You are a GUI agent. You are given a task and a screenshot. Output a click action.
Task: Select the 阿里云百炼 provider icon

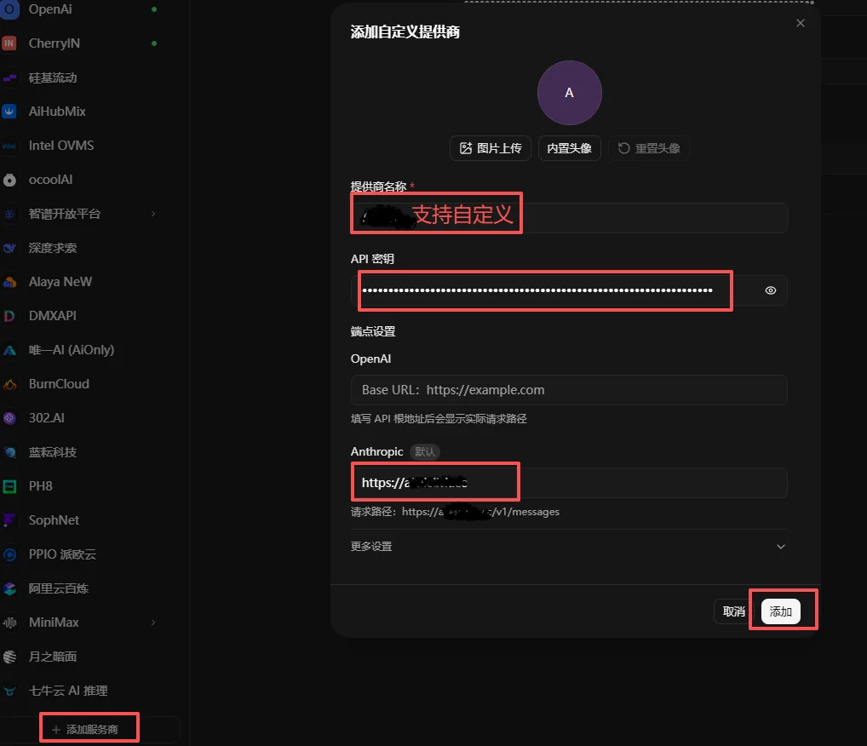9,589
